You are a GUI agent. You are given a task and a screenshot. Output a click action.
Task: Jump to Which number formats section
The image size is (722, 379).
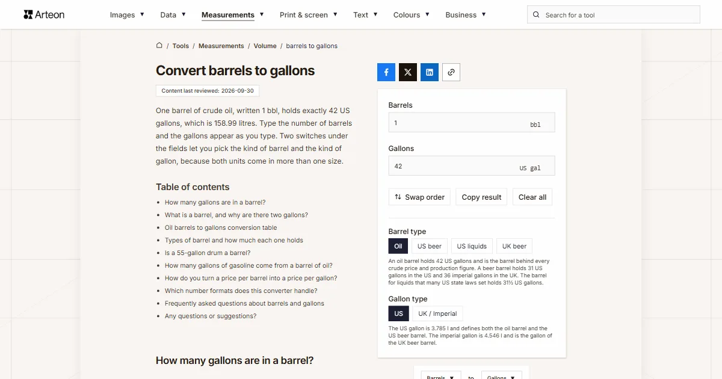point(241,291)
